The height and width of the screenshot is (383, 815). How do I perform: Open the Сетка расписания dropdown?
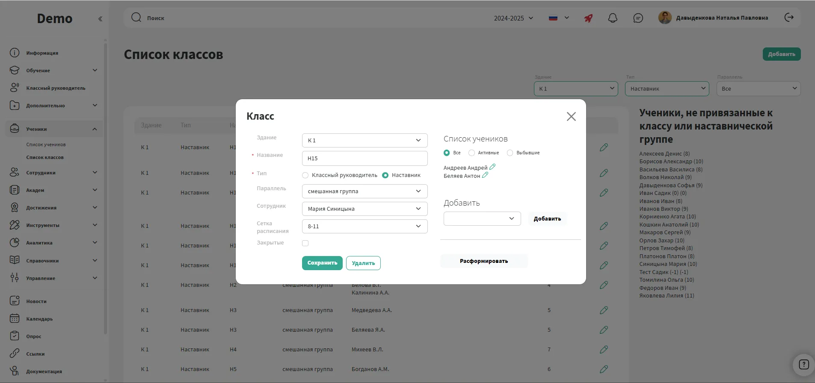[x=365, y=226]
